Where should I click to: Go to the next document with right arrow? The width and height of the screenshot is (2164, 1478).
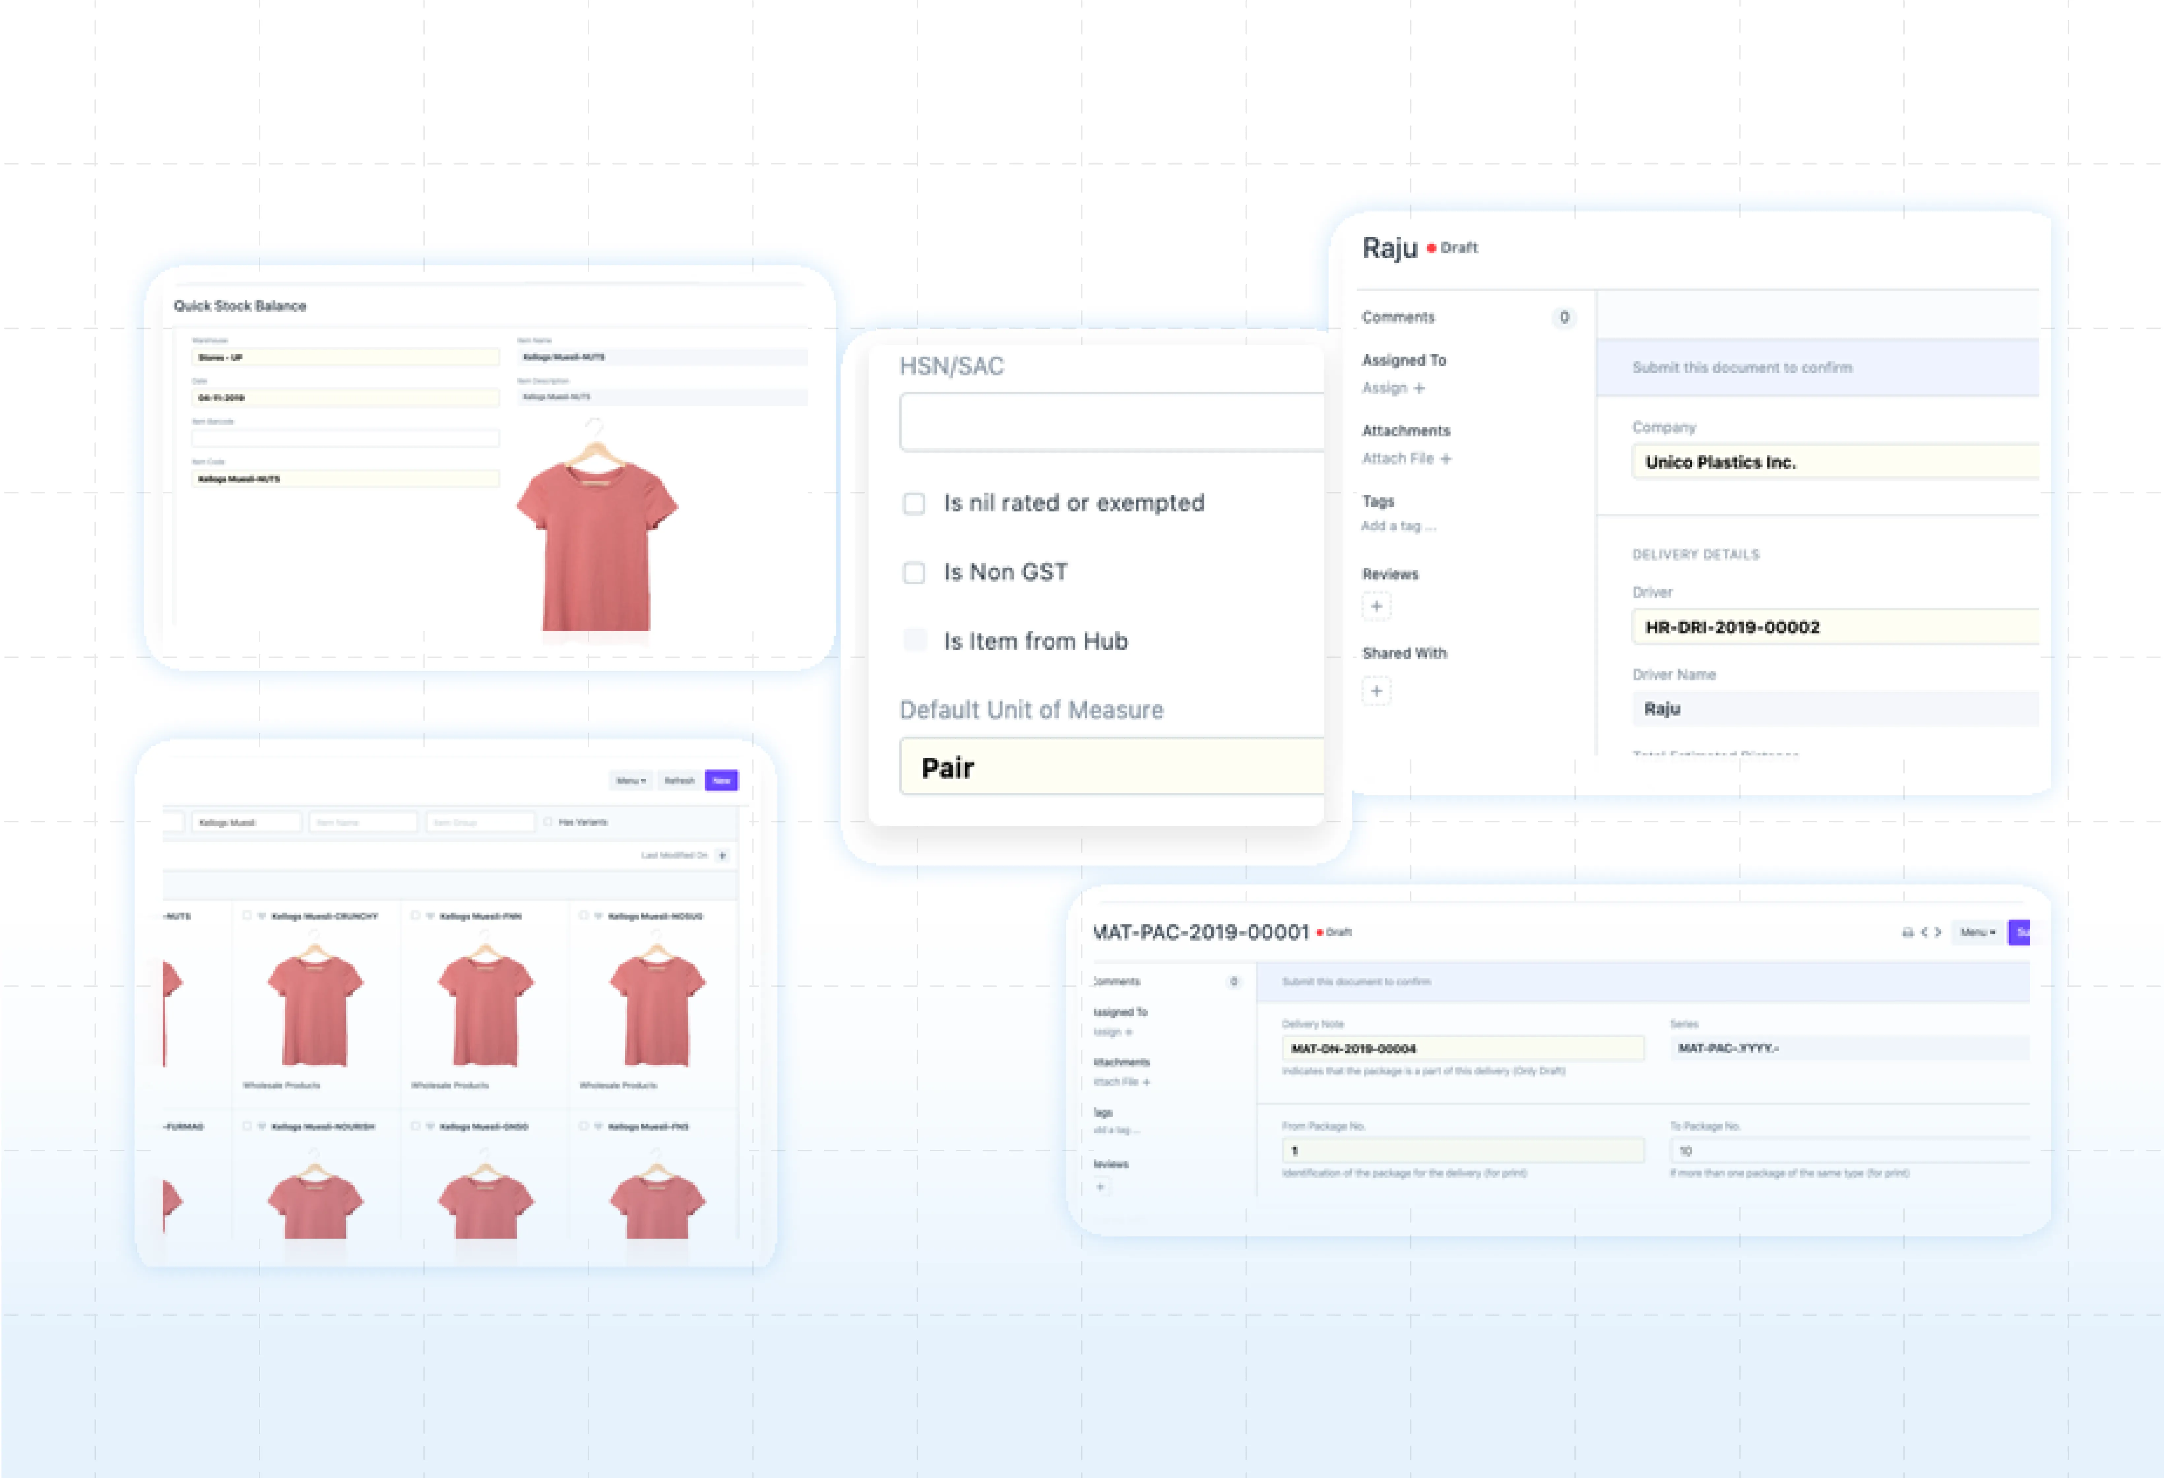[x=1938, y=932]
